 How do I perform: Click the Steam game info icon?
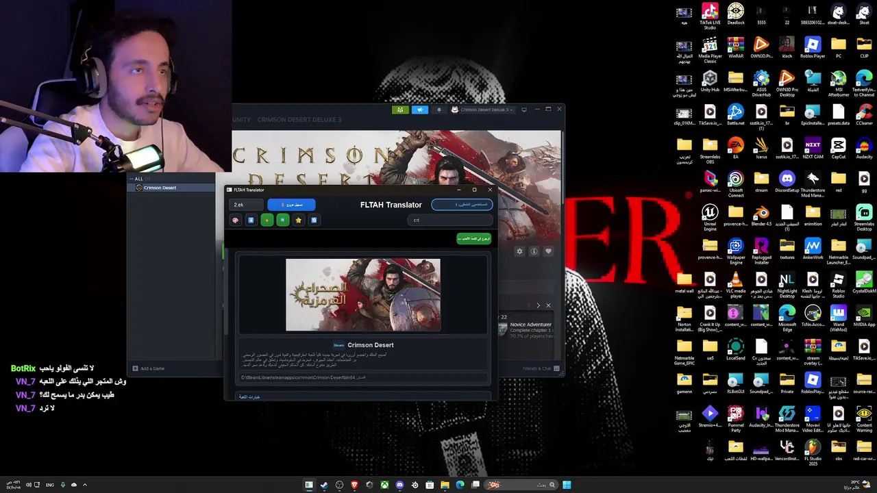(534, 251)
